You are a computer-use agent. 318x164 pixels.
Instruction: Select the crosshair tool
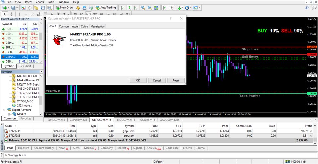pos(11,14)
